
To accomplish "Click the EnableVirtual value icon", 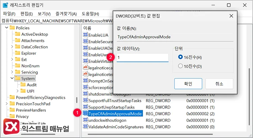I will click(85, 61).
